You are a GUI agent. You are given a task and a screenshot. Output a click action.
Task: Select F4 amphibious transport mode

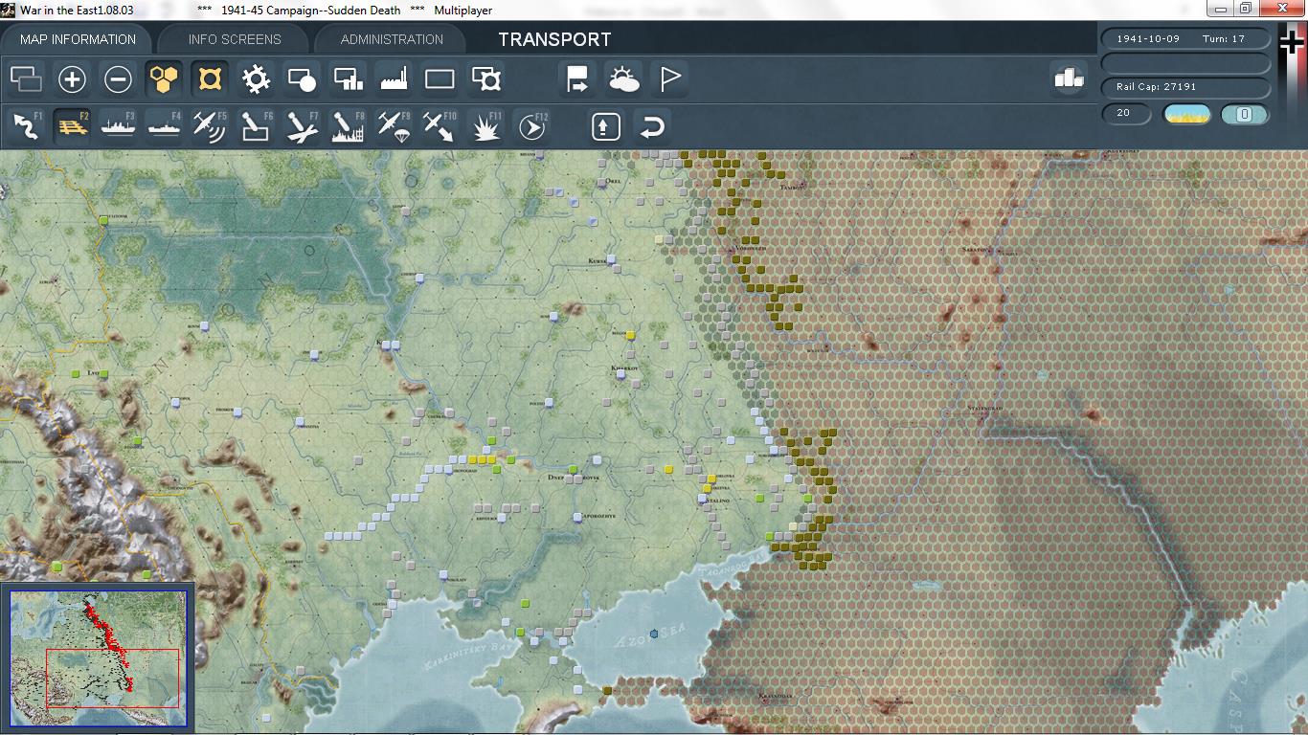pyautogui.click(x=164, y=126)
